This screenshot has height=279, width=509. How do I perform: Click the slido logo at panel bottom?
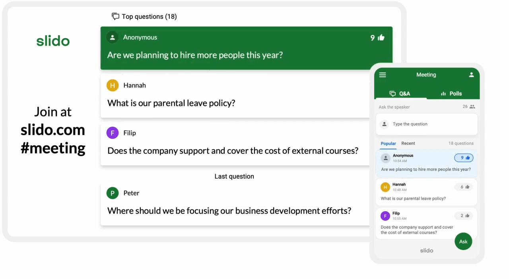426,250
